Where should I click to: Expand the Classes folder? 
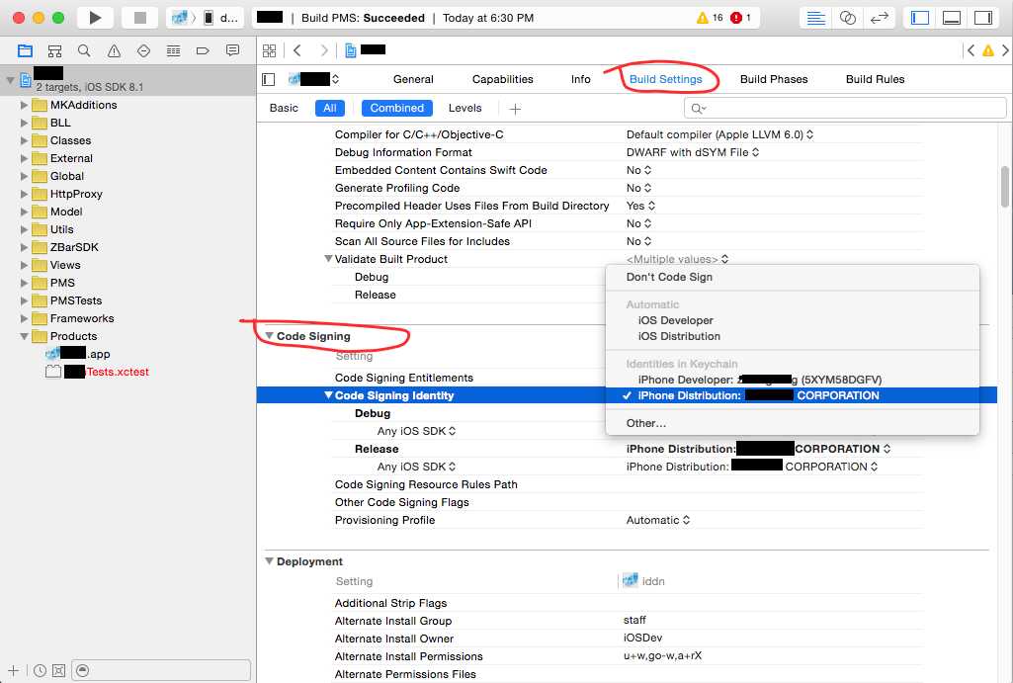pos(24,140)
